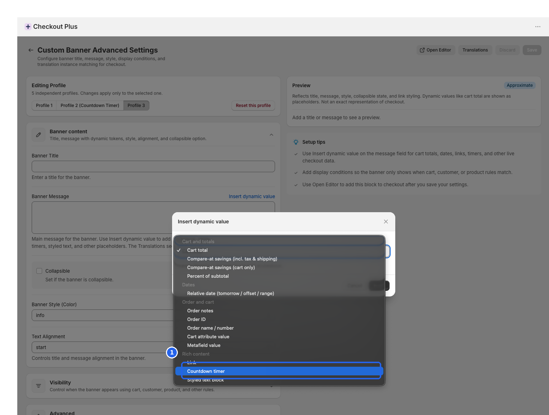Viewport: 549px width, 415px height.
Task: Go back using the left arrow icon
Action: click(31, 50)
